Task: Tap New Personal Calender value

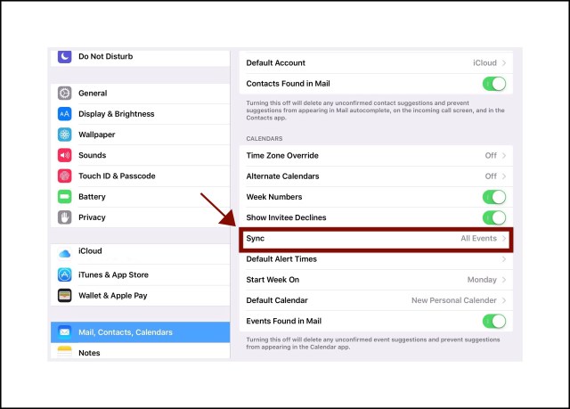Action: (453, 300)
